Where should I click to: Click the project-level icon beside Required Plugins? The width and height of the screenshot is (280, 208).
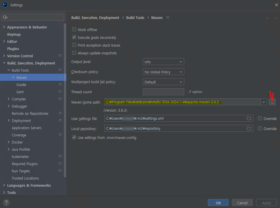pos(60,163)
